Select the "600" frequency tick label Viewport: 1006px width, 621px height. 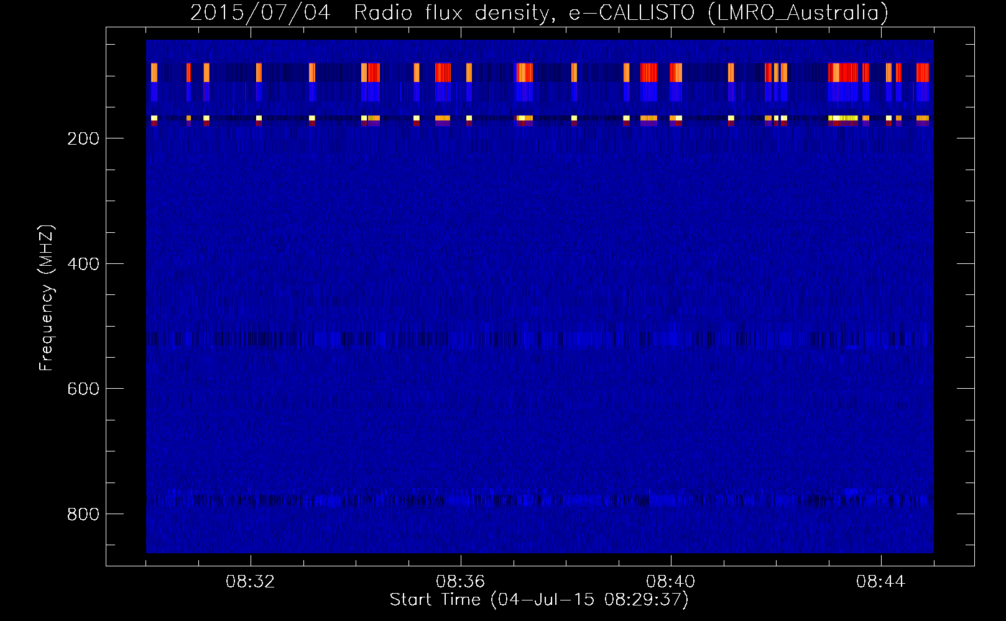pyautogui.click(x=83, y=389)
